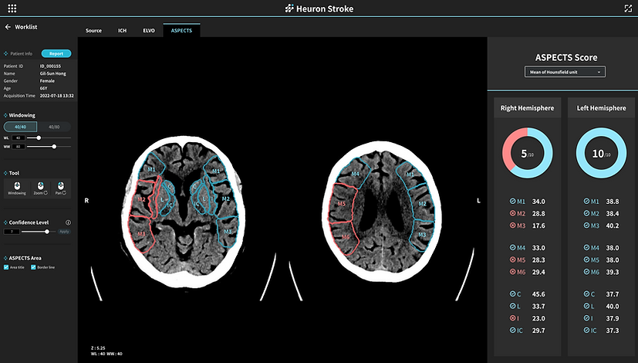Image resolution: width=638 pixels, height=363 pixels.
Task: Click the Right Hemisphere panel heading
Action: point(528,108)
